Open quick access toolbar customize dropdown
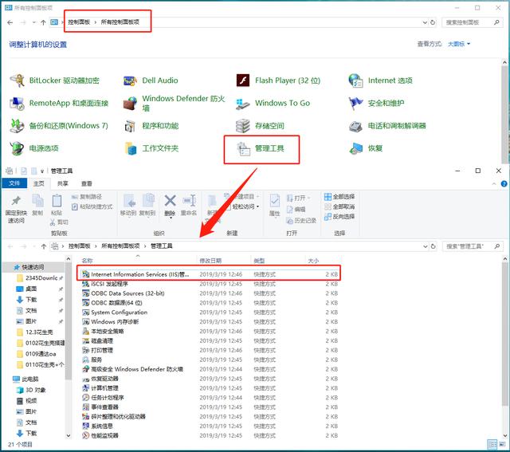 pyautogui.click(x=42, y=171)
